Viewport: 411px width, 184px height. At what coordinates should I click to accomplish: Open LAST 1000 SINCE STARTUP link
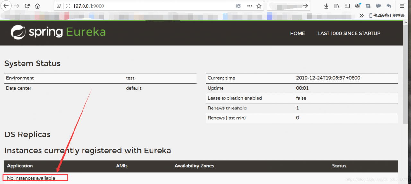pyautogui.click(x=349, y=33)
